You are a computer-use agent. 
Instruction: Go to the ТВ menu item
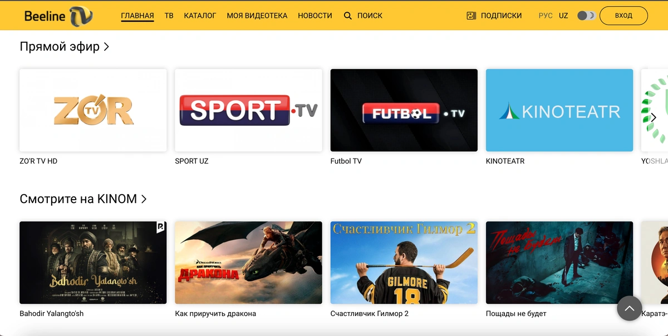click(x=169, y=16)
